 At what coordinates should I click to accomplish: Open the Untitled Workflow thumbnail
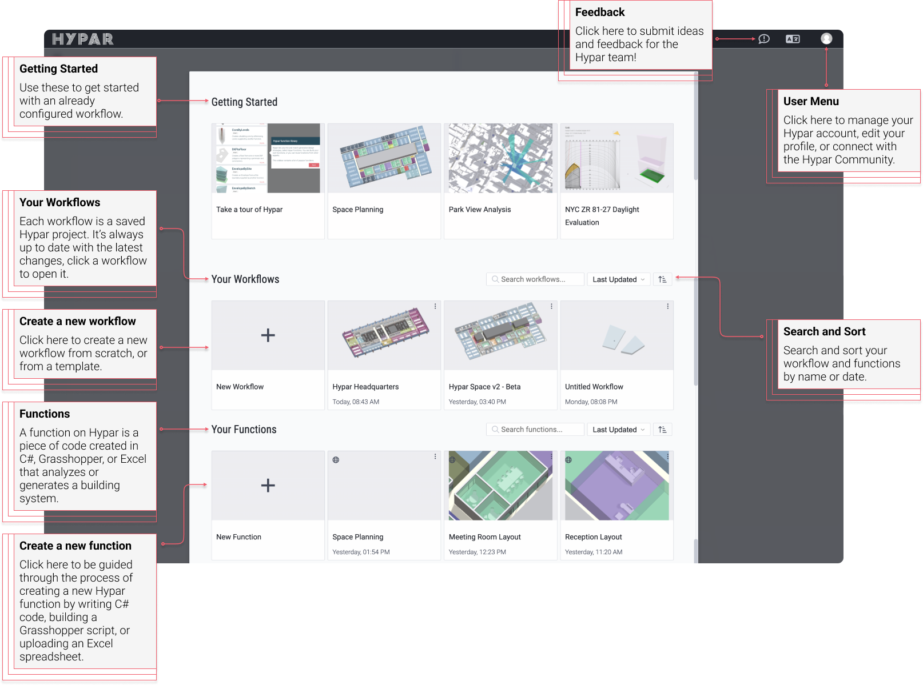click(x=617, y=335)
